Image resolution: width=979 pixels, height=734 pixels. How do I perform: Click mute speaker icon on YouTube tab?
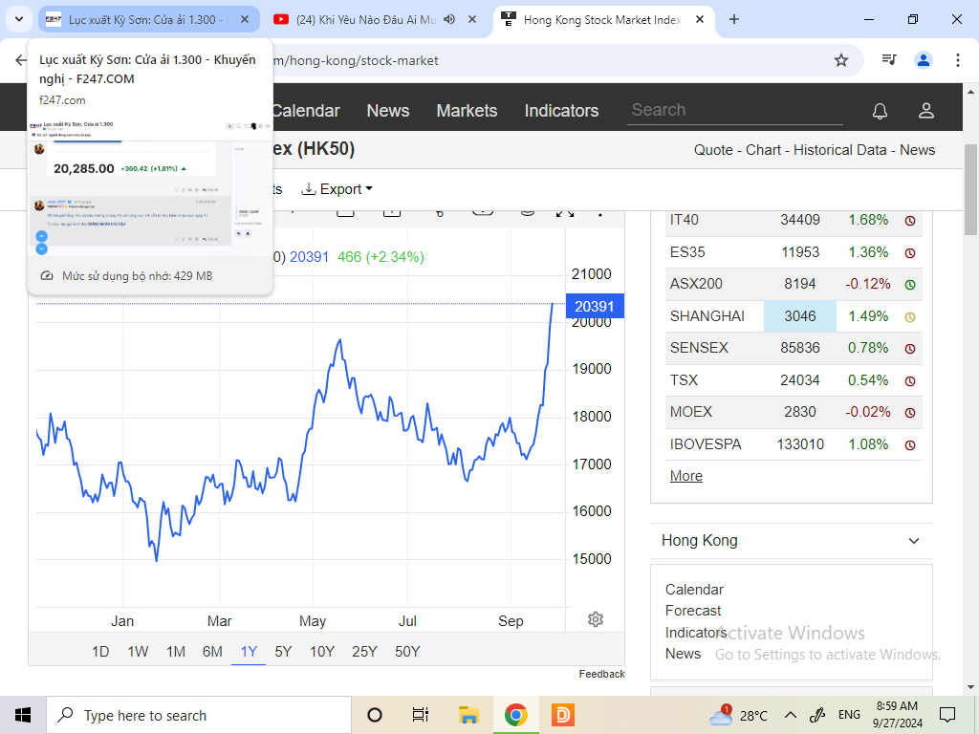(x=449, y=19)
